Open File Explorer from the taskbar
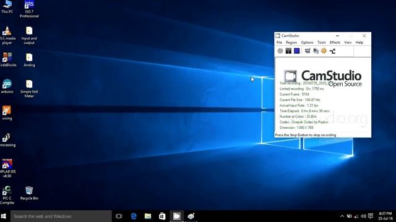396x222 pixels. [148, 216]
